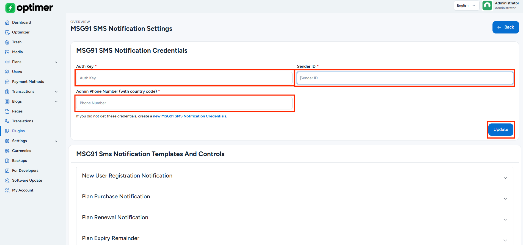Open Translations in the sidebar
The width and height of the screenshot is (523, 245).
click(23, 121)
